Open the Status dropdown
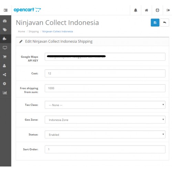 105,135
